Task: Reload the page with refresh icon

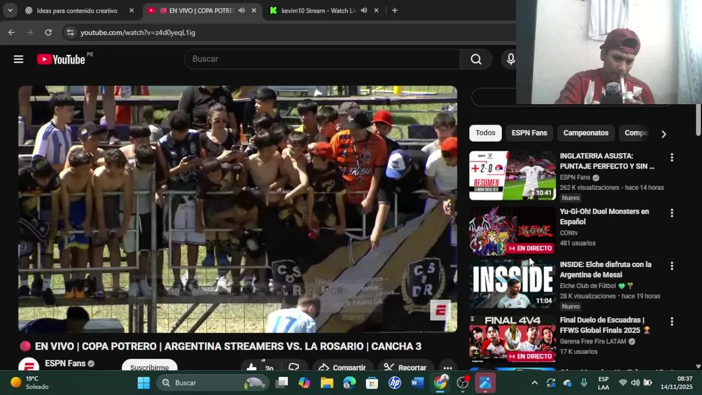Action: 48,32
